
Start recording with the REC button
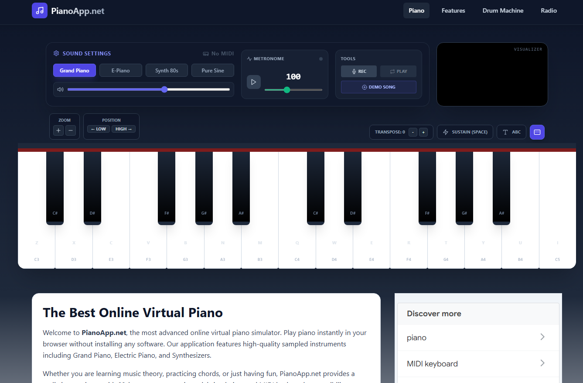click(x=359, y=72)
